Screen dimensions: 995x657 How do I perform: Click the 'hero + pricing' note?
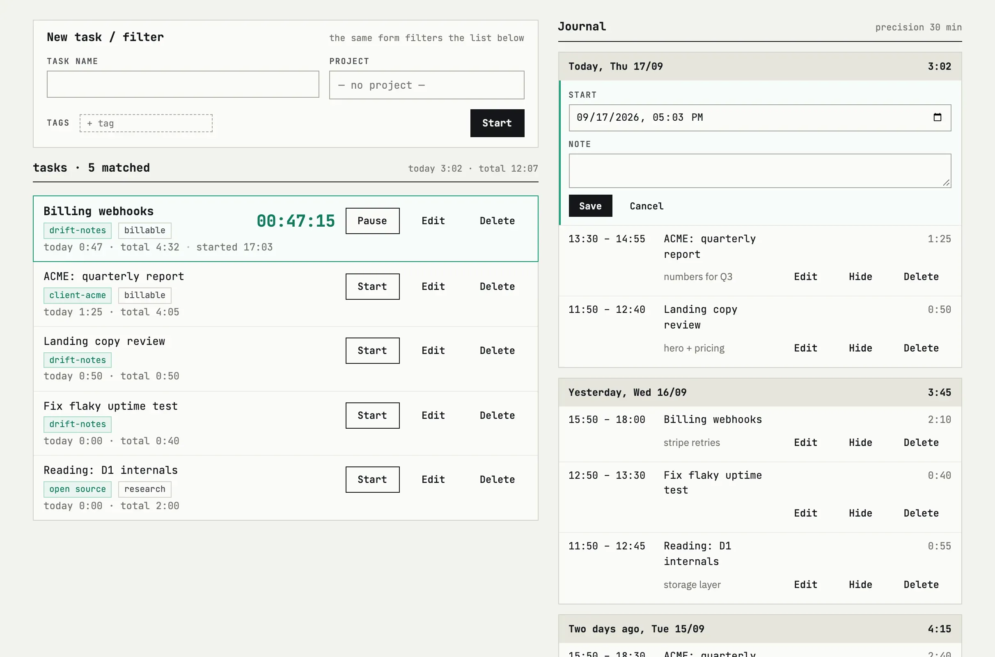point(694,348)
